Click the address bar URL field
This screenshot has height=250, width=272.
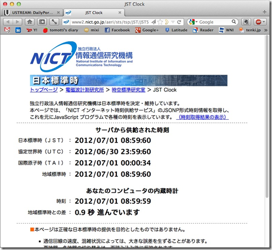(110, 22)
